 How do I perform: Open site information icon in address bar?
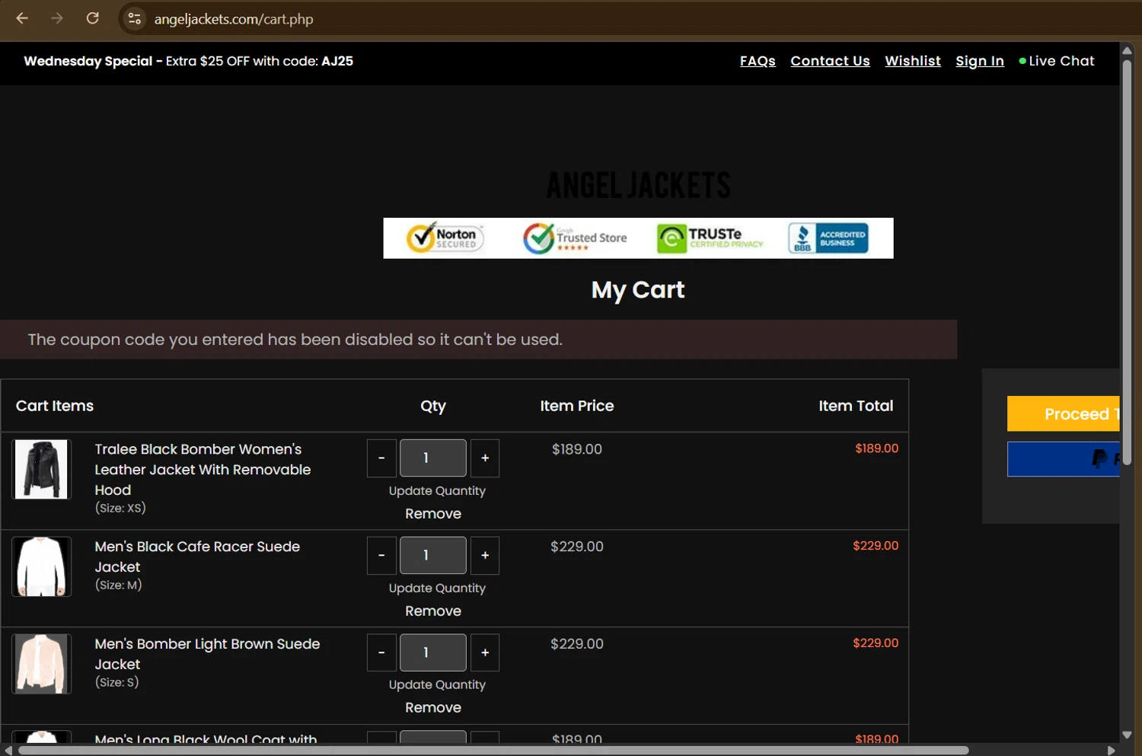pos(135,19)
